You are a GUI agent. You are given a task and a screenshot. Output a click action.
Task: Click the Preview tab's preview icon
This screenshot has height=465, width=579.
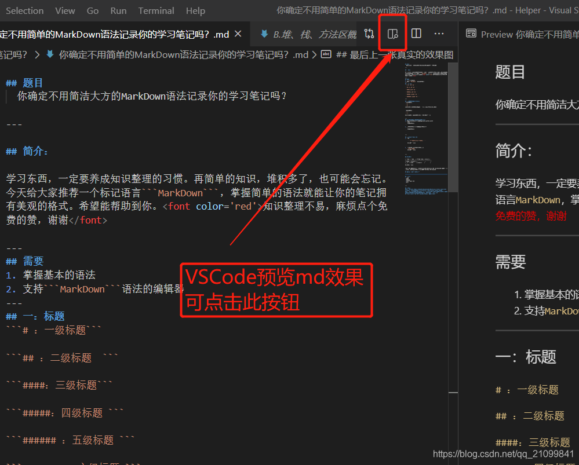coord(471,34)
